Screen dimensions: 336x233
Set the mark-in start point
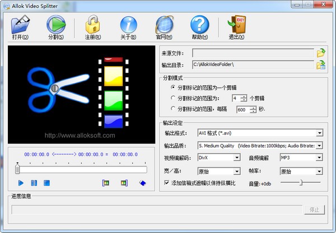106,183
